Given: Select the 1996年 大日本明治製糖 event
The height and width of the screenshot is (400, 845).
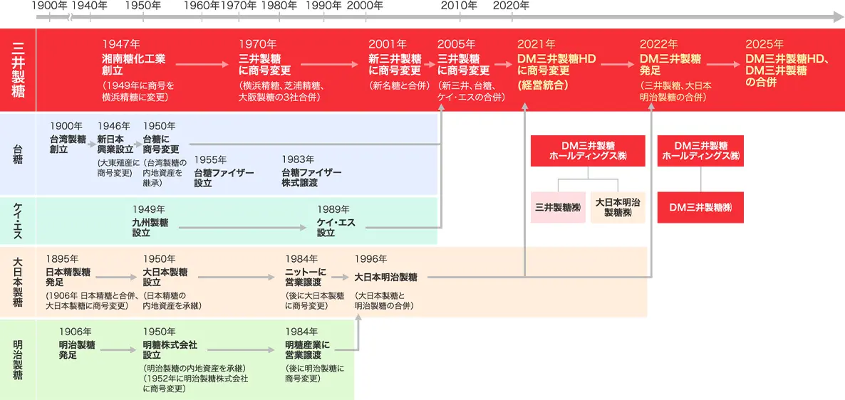Looking at the screenshot, I should point(385,278).
